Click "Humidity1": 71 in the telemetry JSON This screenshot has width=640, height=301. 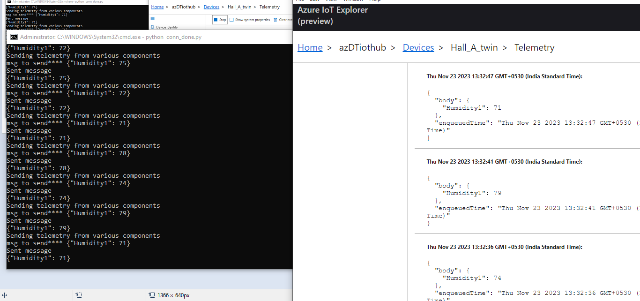(x=472, y=108)
